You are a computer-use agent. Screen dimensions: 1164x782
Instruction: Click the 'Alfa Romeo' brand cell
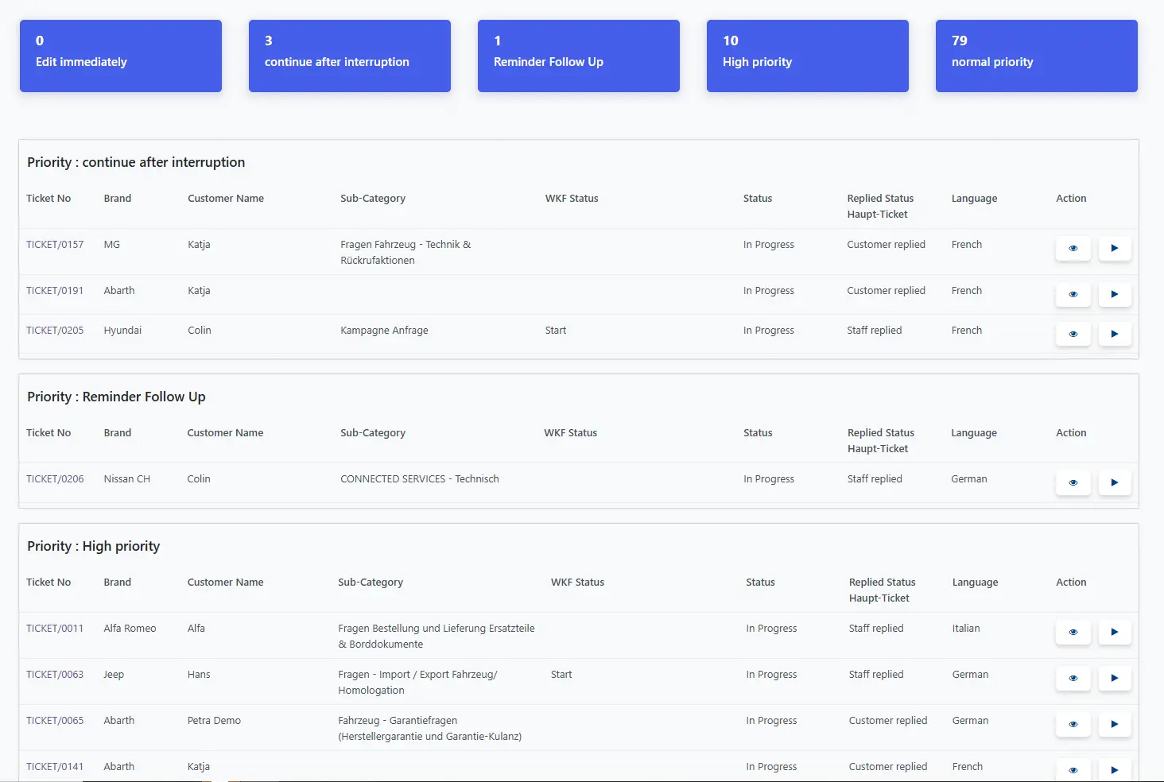[x=130, y=629]
